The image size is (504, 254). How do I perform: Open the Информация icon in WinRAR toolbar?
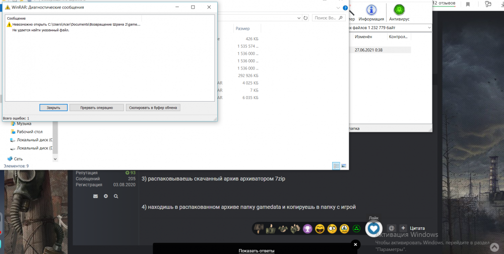pos(371,13)
